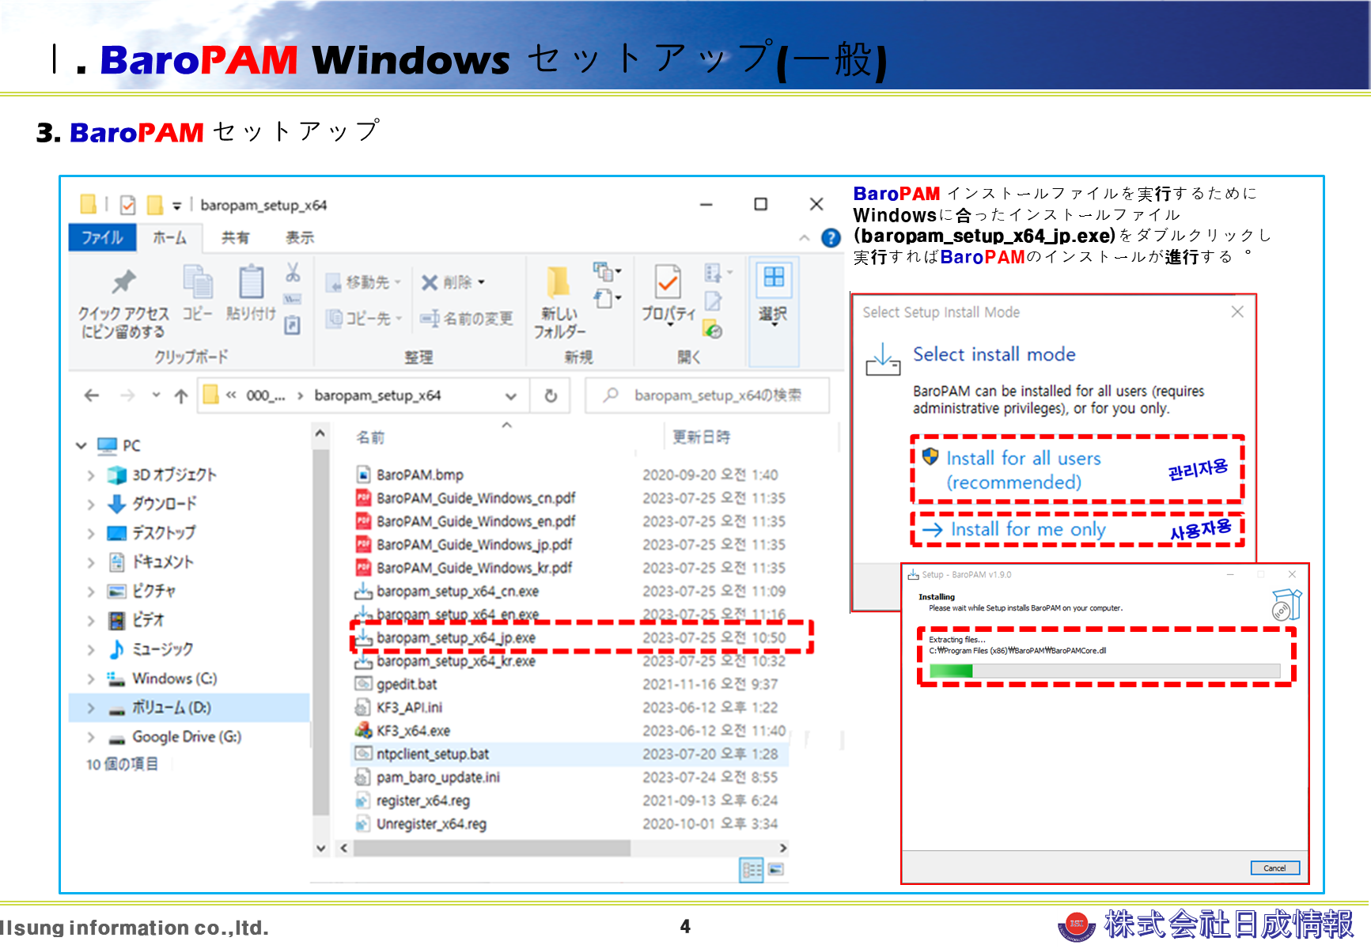Click the Paste clipboard icon
Viewport: 1371px width, 949px height.
click(251, 282)
